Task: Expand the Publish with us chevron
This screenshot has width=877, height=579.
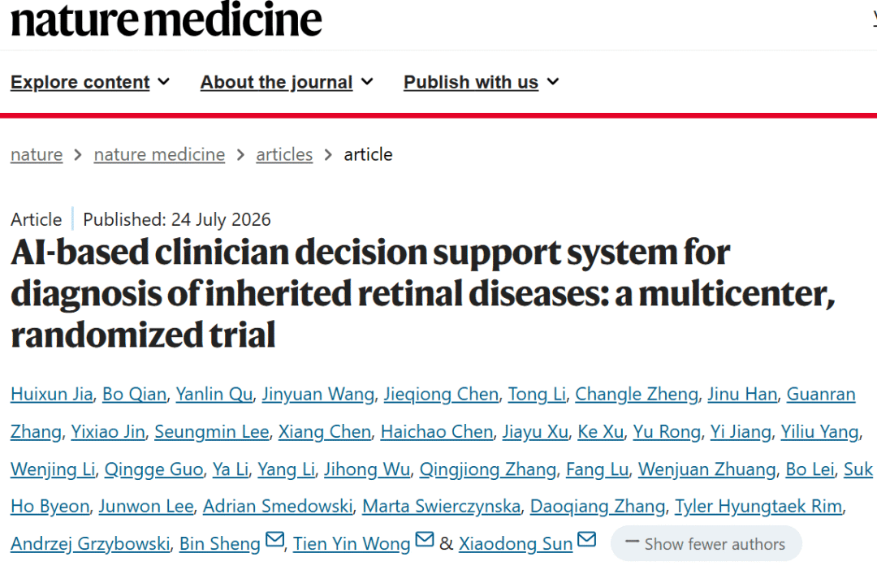Action: click(553, 82)
